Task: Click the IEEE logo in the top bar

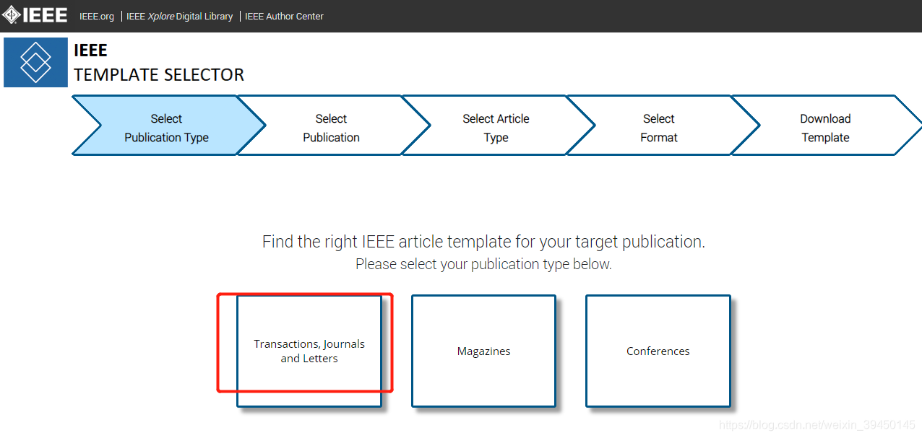Action: 35,15
